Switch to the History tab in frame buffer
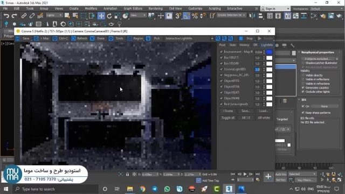The height and width of the screenshot is (194, 345). tap(244, 45)
